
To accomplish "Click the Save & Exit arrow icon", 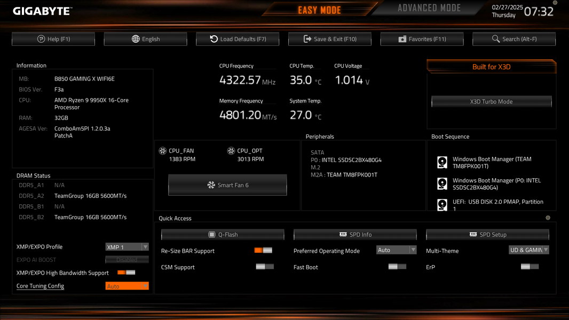I will point(307,39).
